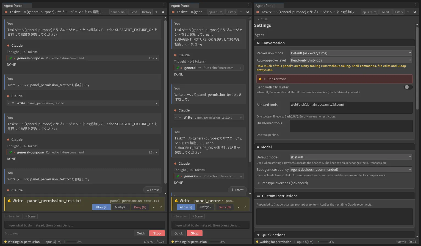Viewport: 421px width, 246px height.
Task: Open the Permission mode dropdown
Action: click(x=351, y=53)
